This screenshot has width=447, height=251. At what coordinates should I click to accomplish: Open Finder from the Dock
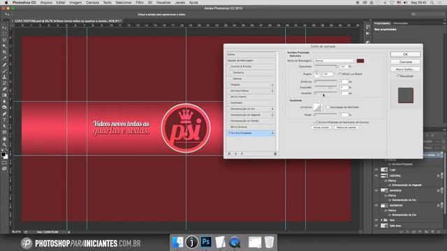178,242
